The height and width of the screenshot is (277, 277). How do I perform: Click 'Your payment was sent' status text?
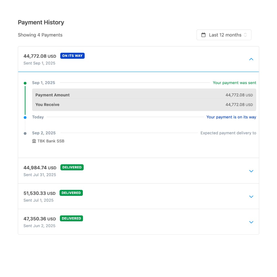234,83
